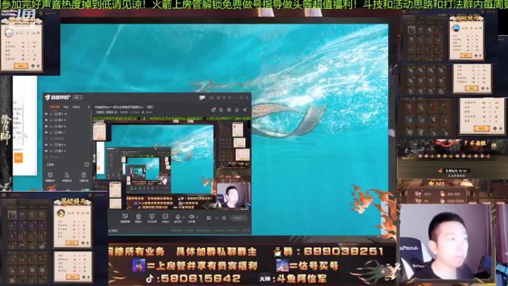Hide the 图片10 source layer
Screen dimensions: 508x286
46,114
